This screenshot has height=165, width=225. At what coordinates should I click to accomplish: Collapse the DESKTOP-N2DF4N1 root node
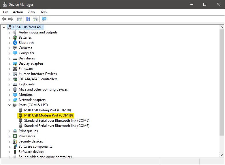[x=4, y=27]
